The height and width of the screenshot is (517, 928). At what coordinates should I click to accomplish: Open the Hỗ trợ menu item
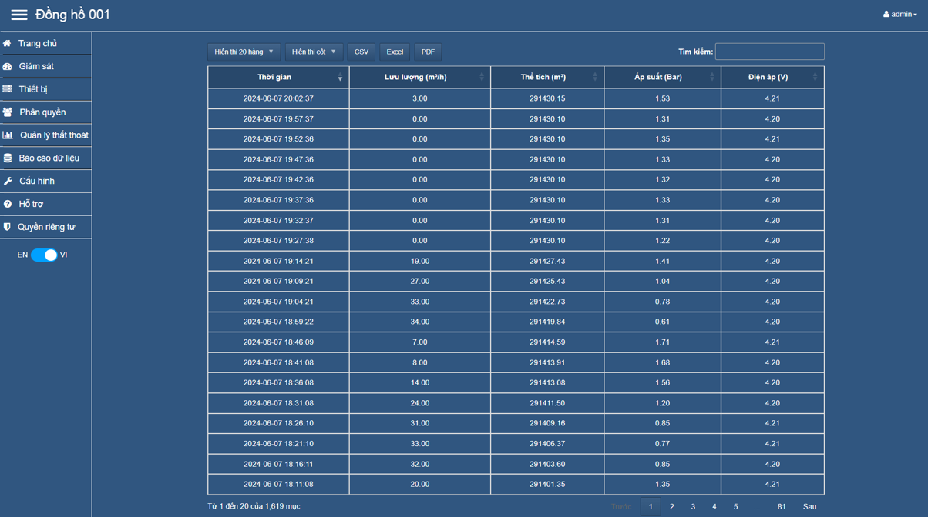31,204
